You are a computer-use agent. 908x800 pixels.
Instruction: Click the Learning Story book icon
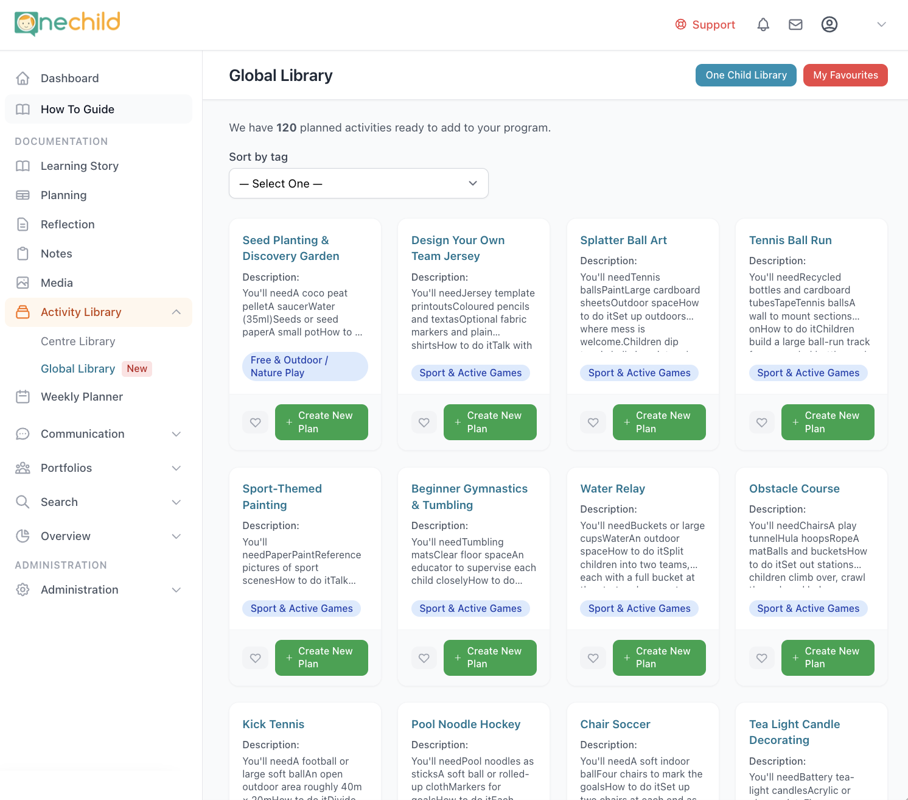click(x=23, y=166)
